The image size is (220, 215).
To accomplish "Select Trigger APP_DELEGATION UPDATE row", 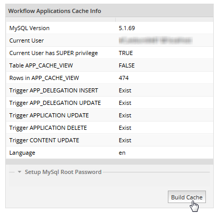I will [x=109, y=103].
